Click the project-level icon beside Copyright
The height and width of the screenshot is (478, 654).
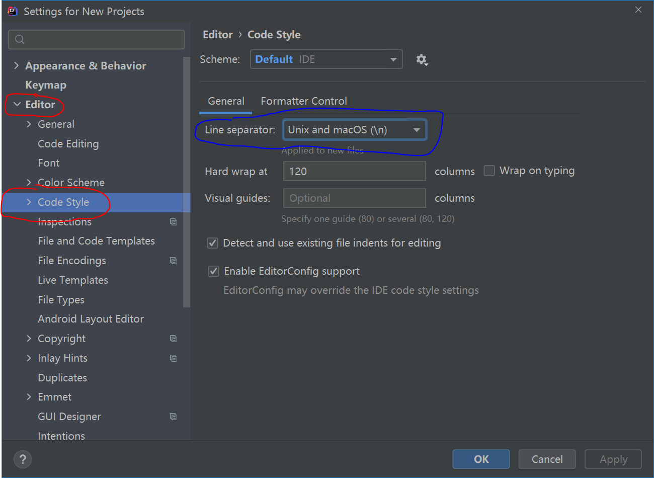point(173,339)
